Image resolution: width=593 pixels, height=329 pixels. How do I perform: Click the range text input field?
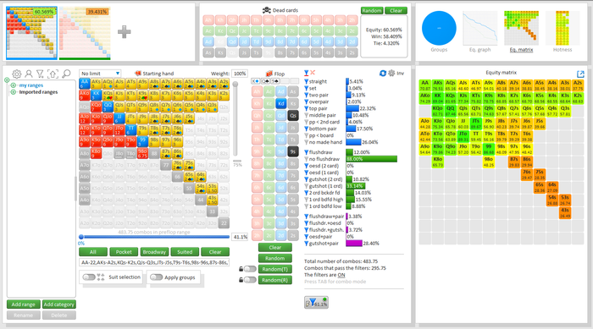click(154, 262)
